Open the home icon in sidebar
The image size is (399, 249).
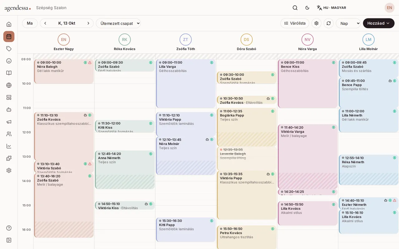(9, 24)
